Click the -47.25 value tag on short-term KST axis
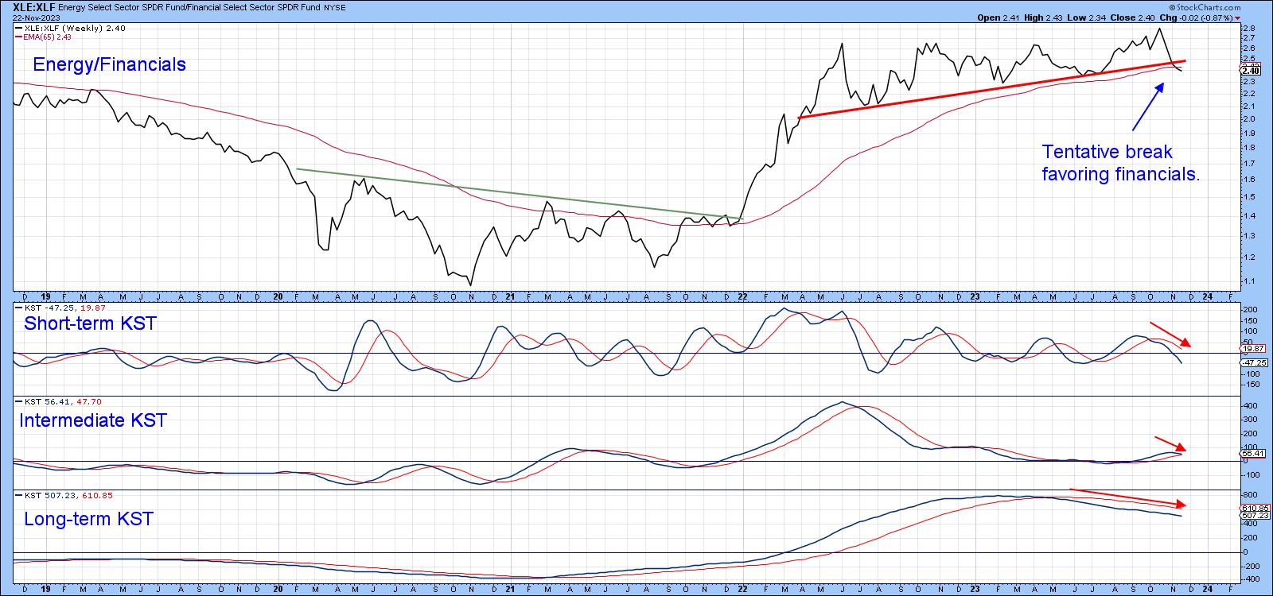The height and width of the screenshot is (596, 1273). tap(1252, 362)
